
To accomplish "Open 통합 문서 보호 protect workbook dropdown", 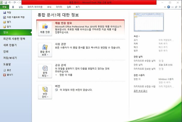I will 45,50.
